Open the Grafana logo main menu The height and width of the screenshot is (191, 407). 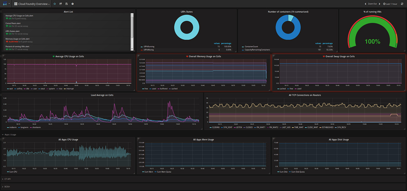[x=4, y=4]
